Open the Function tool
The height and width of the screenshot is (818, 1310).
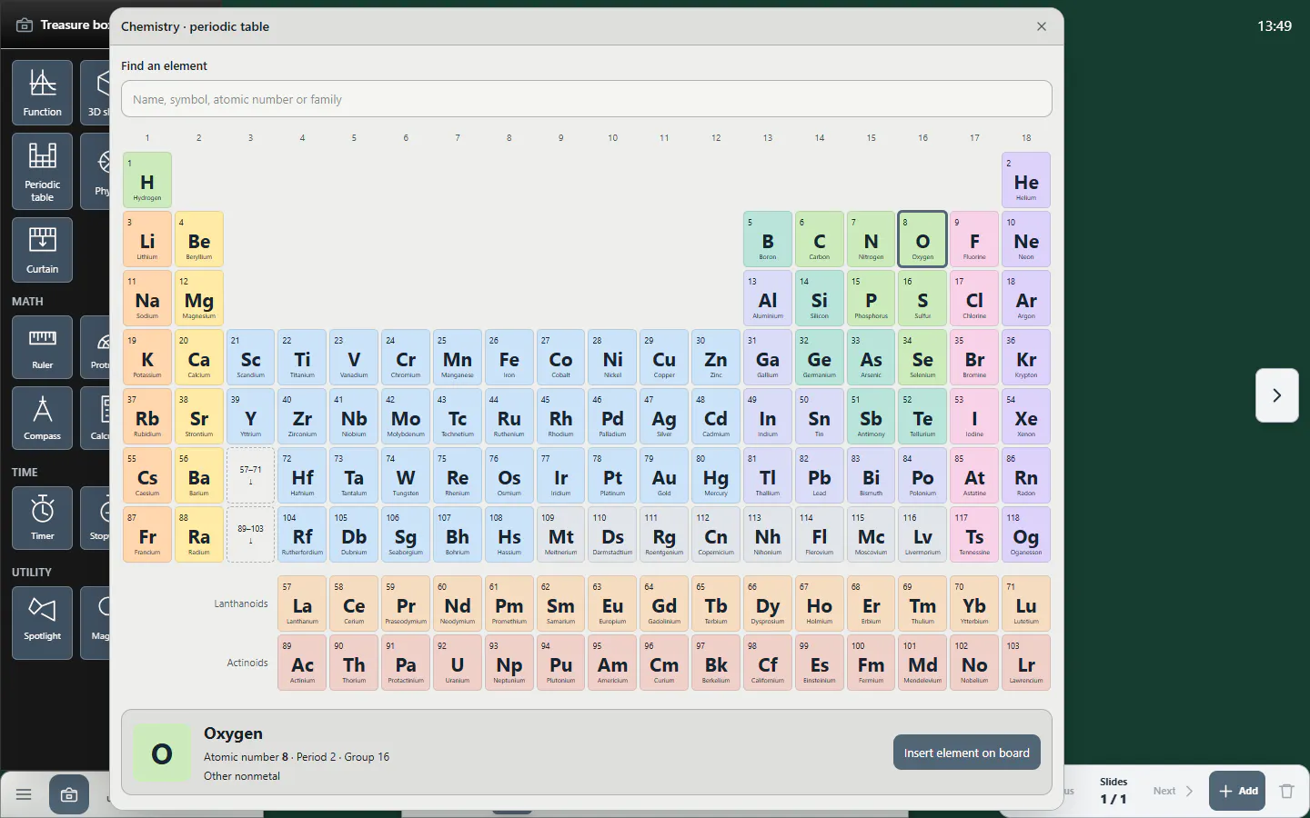click(x=43, y=92)
